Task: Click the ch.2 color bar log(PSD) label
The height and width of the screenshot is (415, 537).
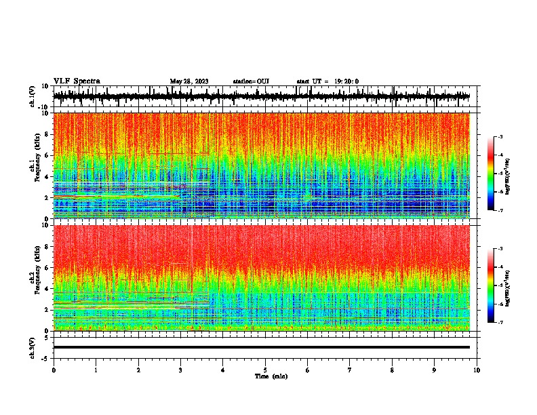Action: (x=507, y=289)
